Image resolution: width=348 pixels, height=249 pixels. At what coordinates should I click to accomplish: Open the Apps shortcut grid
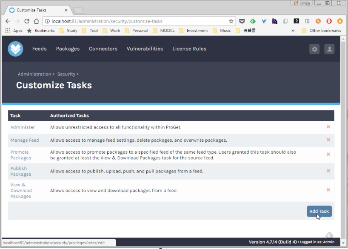click(14, 31)
